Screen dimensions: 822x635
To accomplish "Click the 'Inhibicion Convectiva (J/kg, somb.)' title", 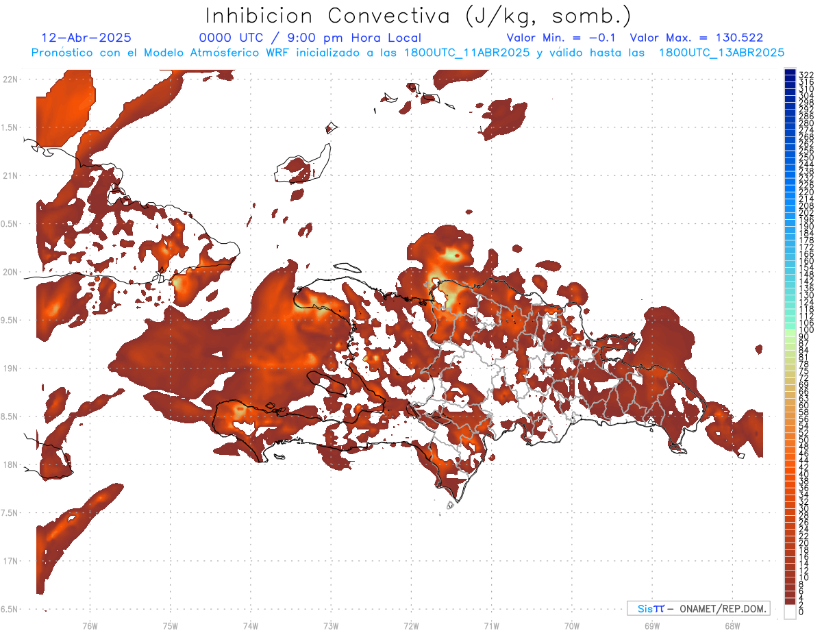I will click(419, 16).
